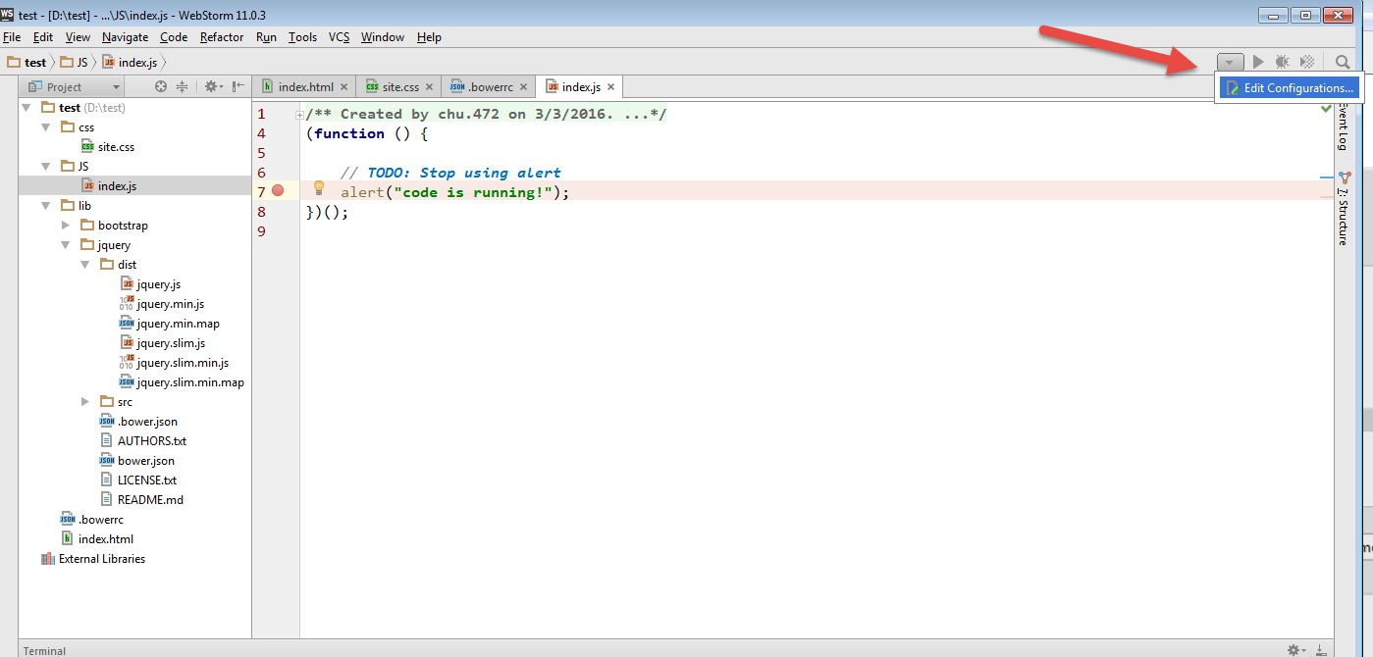Image resolution: width=1373 pixels, height=657 pixels.
Task: Hide the Project panel with the hide icon
Action: (238, 86)
